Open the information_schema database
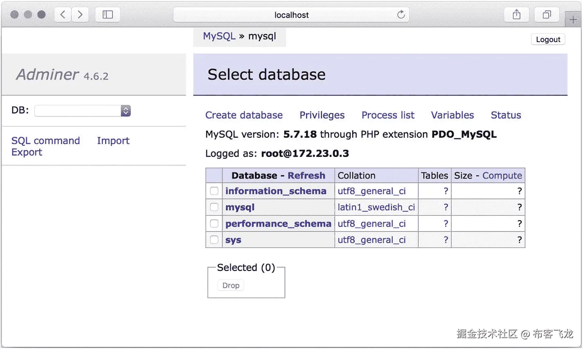The width and height of the screenshot is (583, 349). coord(276,191)
